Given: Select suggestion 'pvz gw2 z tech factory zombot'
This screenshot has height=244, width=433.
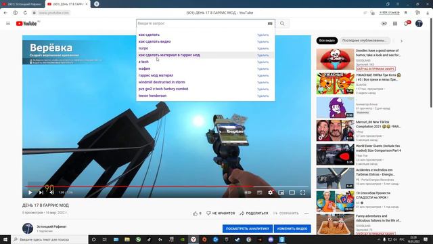Looking at the screenshot, I should (163, 89).
